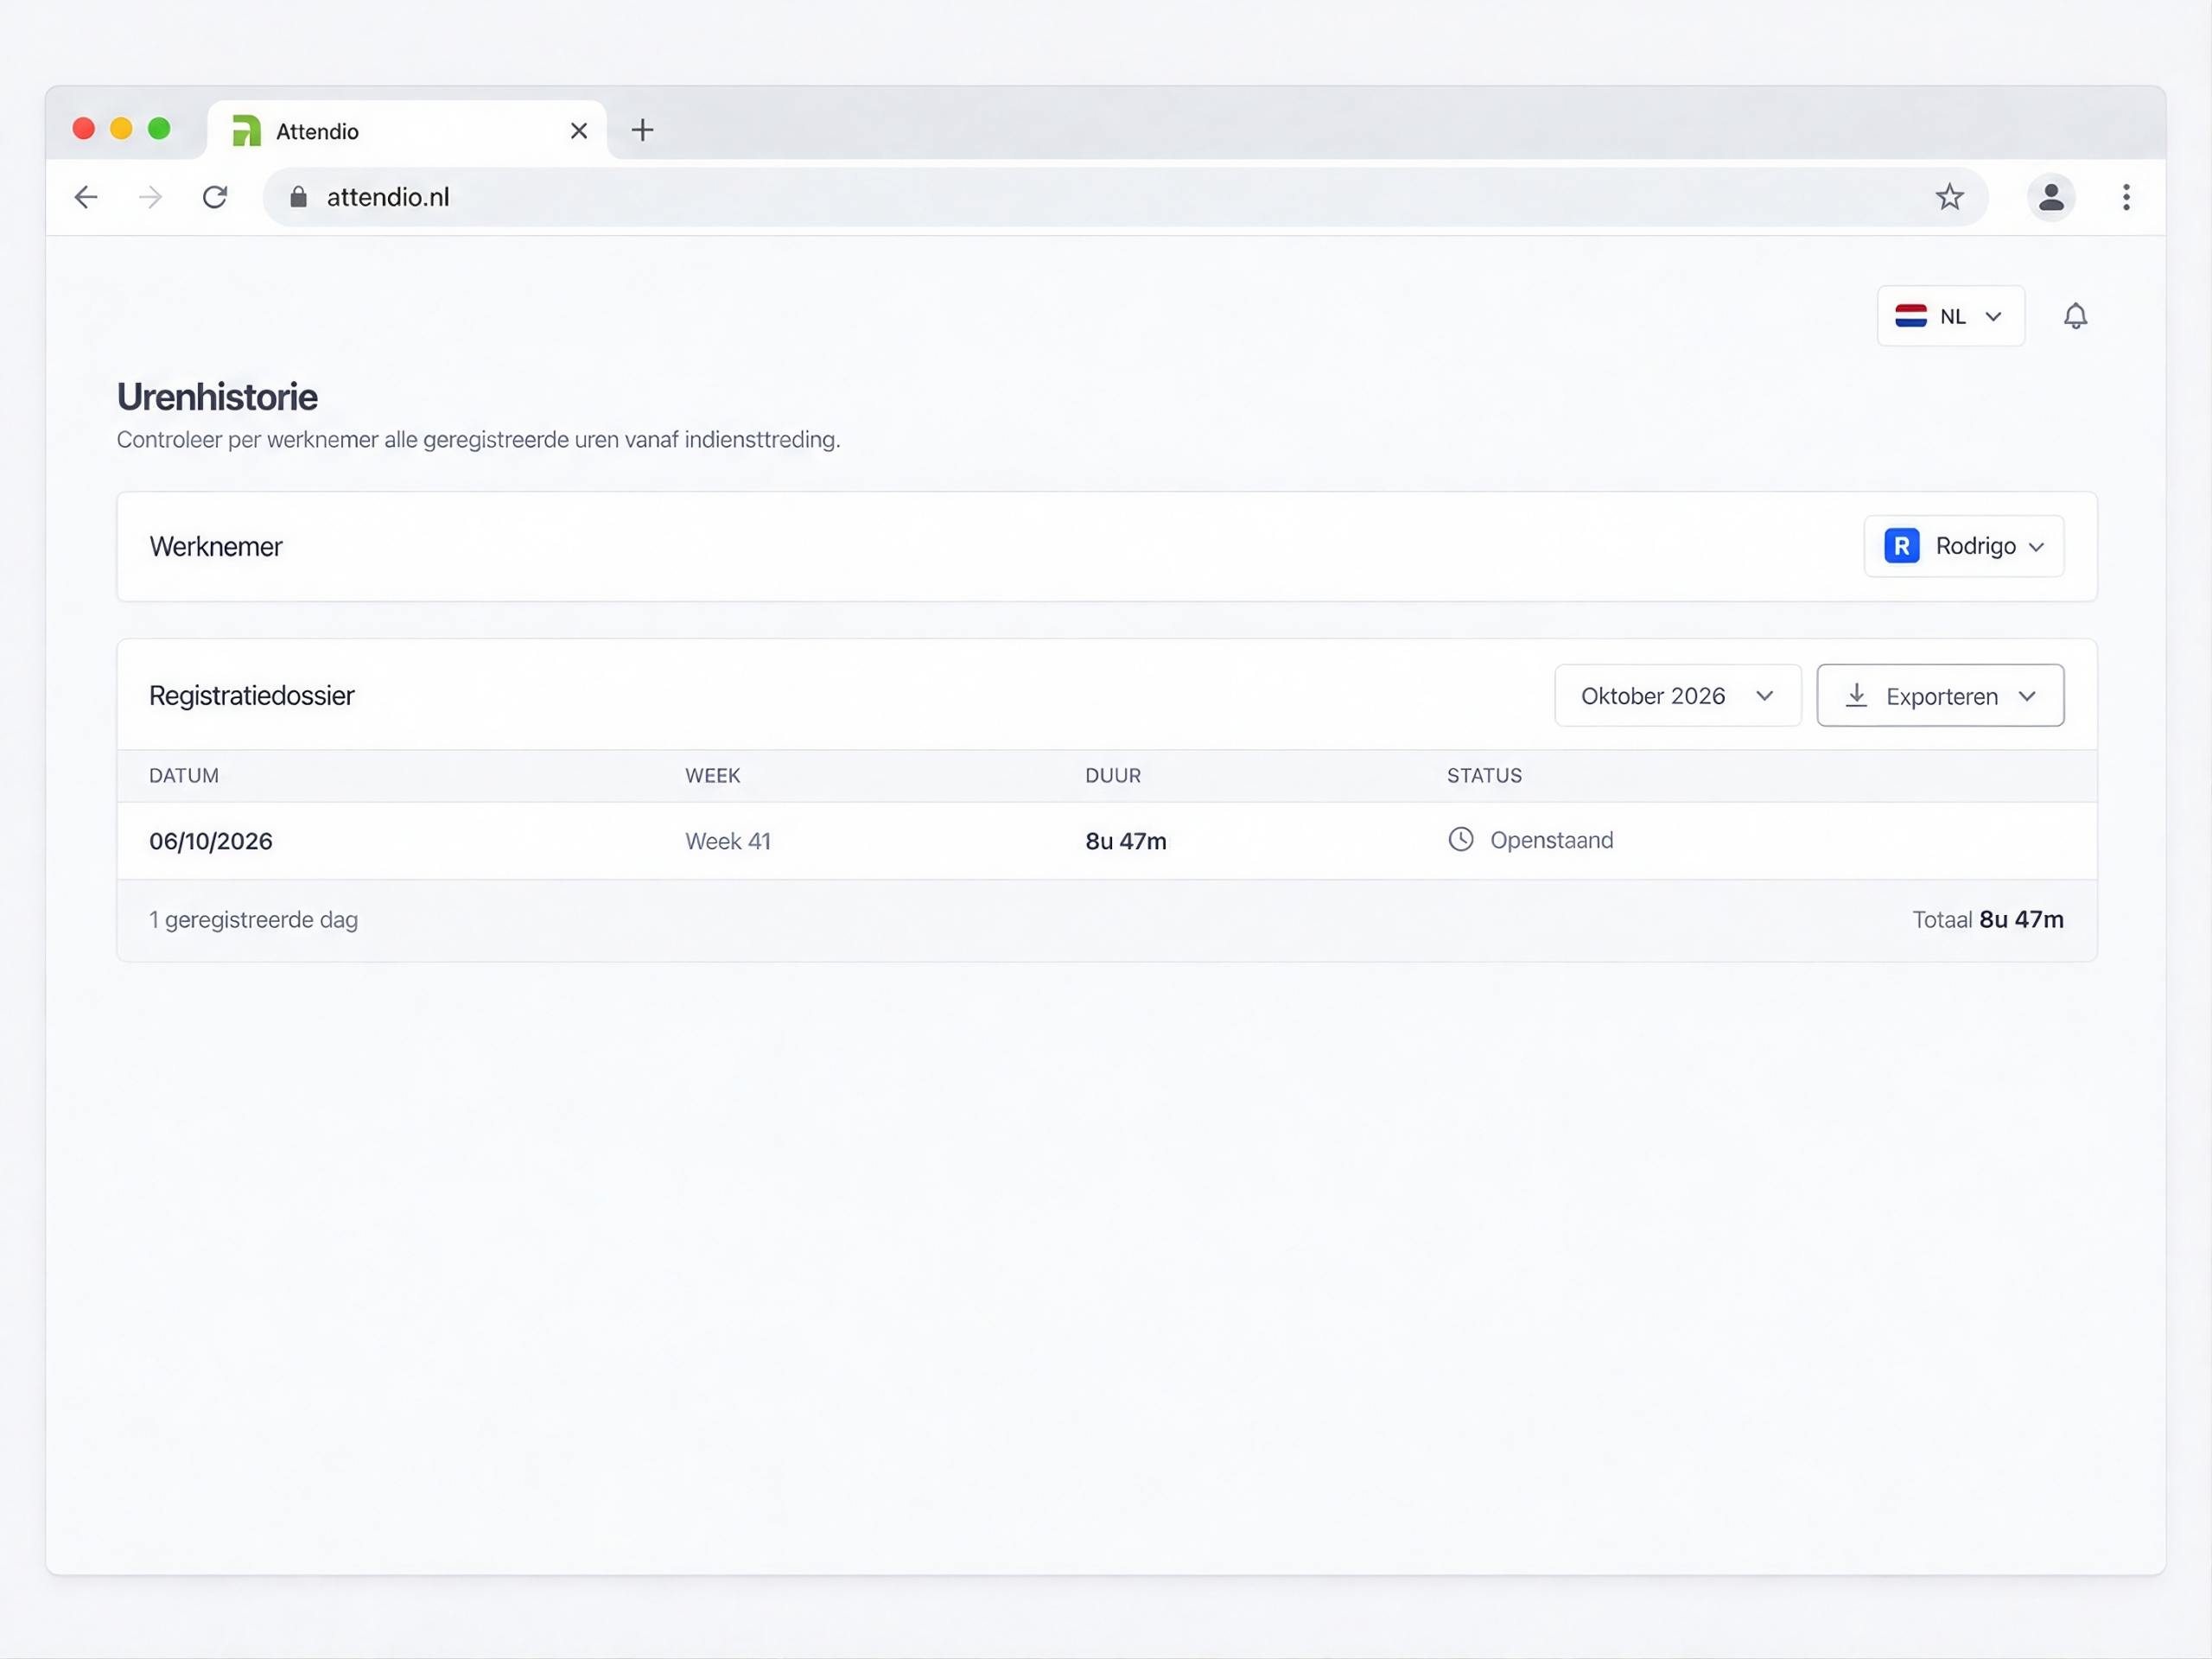2212x1659 pixels.
Task: Click the date 06/10/2026
Action: (x=211, y=841)
